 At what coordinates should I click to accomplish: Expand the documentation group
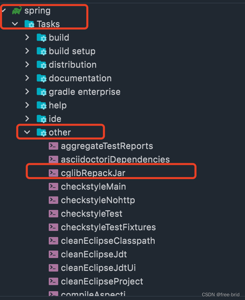tap(27, 78)
